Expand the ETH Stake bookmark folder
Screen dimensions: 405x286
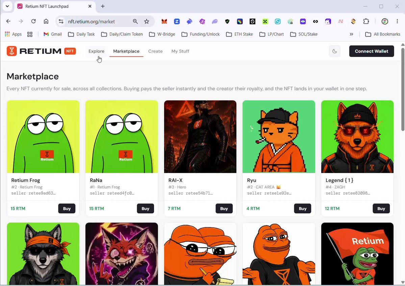[239, 34]
